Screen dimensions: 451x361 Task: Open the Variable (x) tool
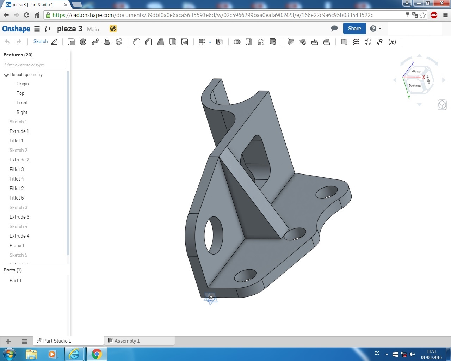point(392,42)
